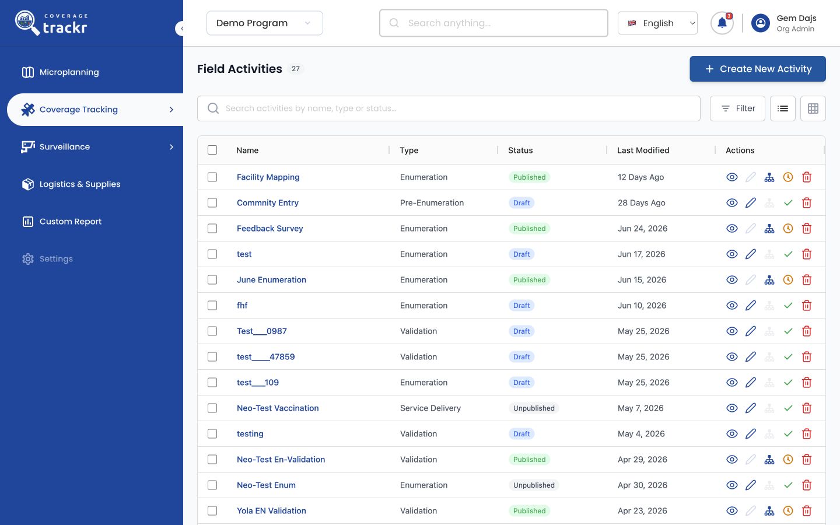Click checkmark icon for fhf row

788,306
